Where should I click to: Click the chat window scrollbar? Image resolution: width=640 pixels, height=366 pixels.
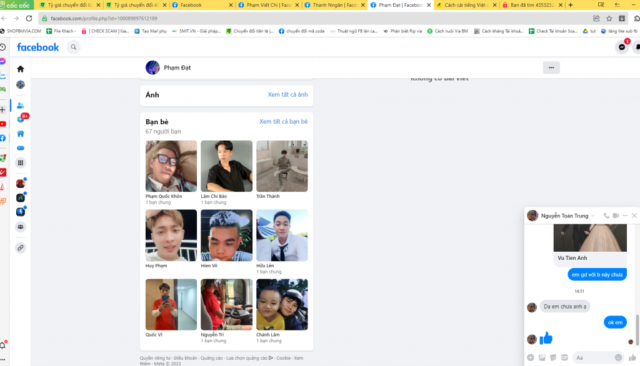coord(637,330)
